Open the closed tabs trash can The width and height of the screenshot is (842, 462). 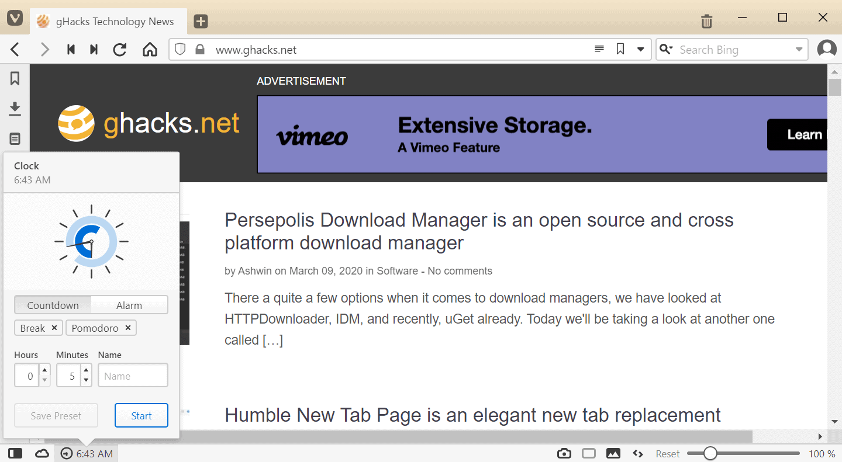click(707, 22)
